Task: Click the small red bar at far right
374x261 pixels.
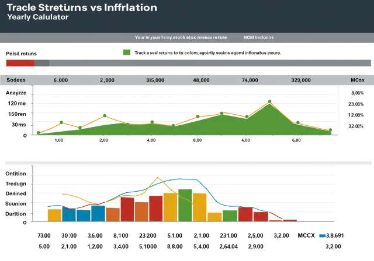Action: tap(290, 220)
